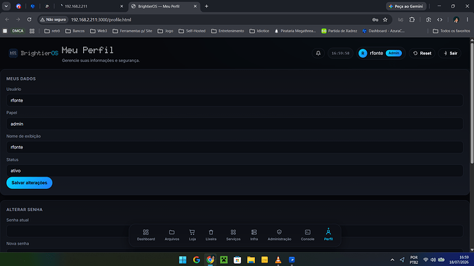Open Loja cart icon in dock
The width and height of the screenshot is (474, 266).
[192, 235]
